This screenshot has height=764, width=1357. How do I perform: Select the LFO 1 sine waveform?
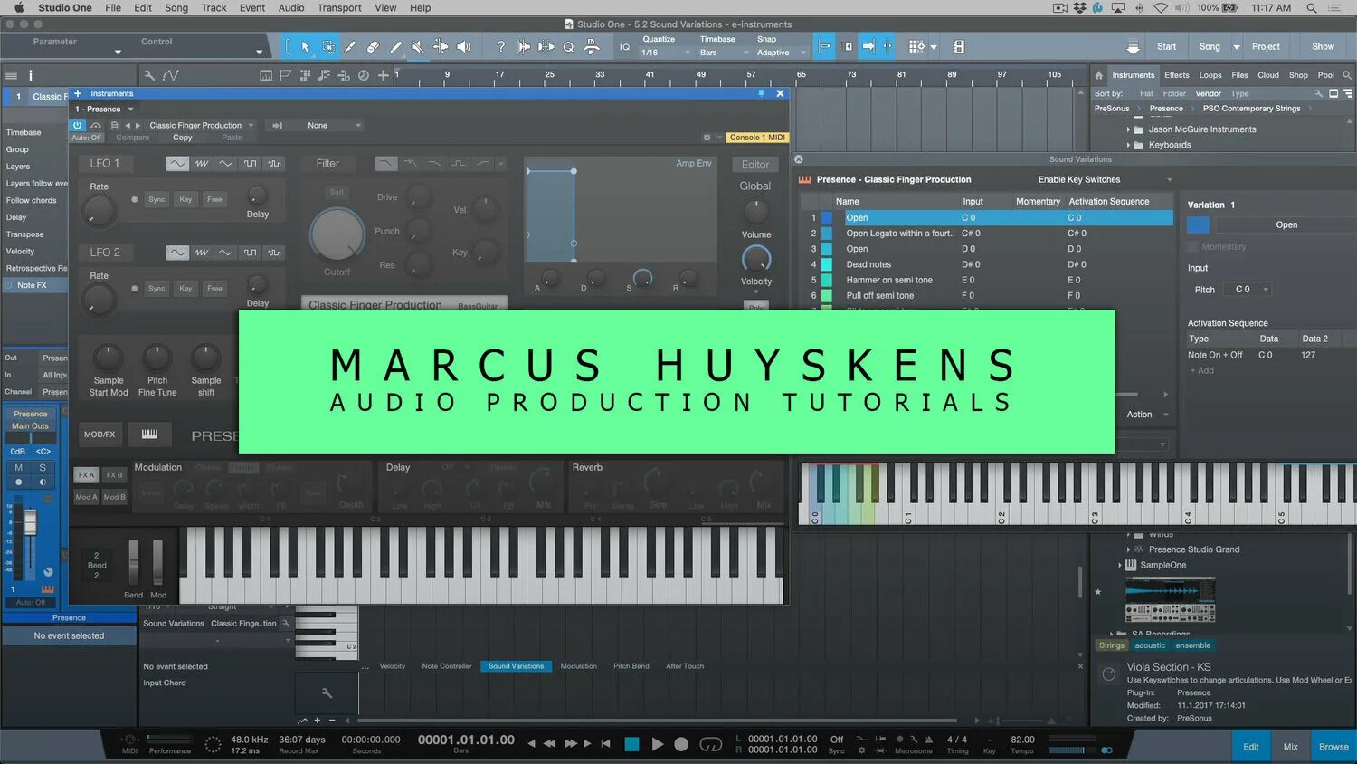pyautogui.click(x=177, y=163)
